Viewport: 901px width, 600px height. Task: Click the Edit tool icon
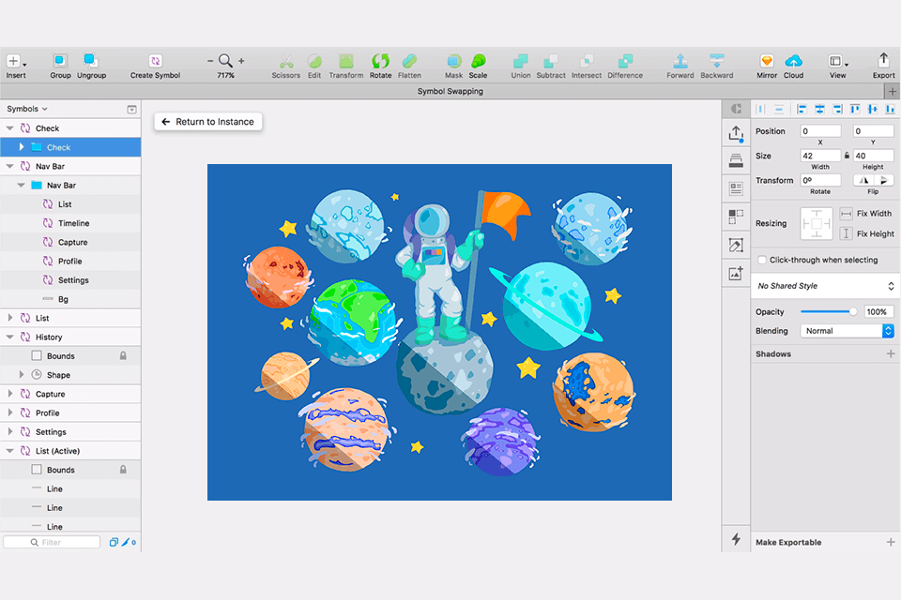click(x=314, y=61)
